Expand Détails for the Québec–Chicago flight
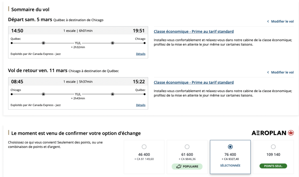 (x=141, y=54)
